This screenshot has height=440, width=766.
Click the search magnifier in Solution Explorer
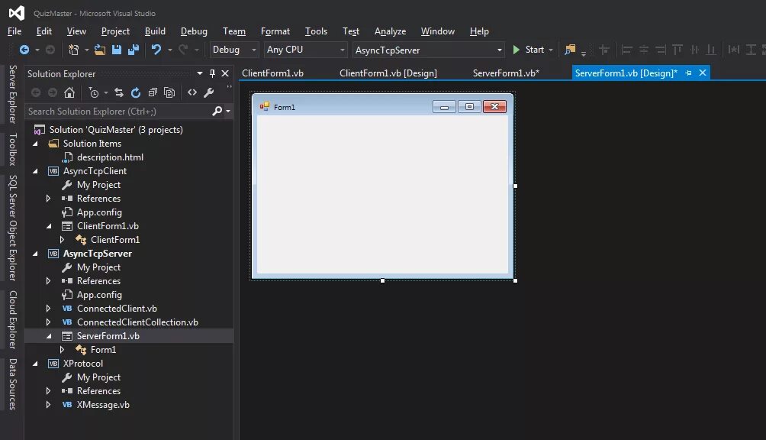pos(217,111)
